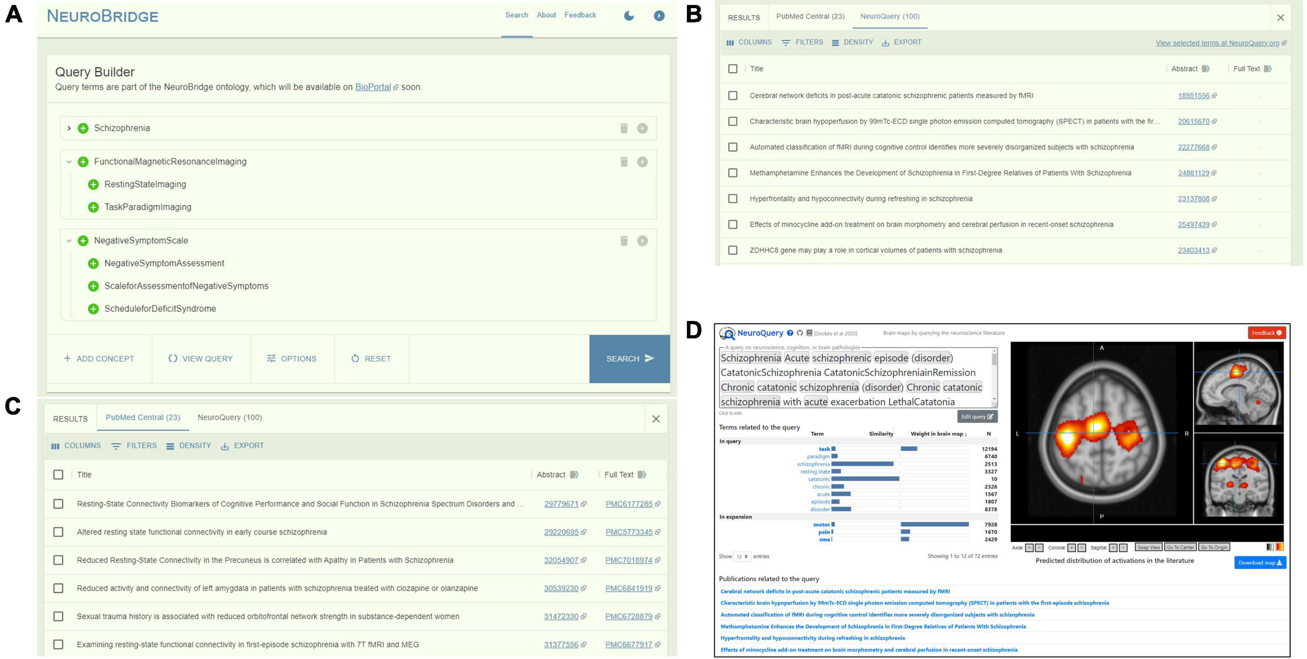The width and height of the screenshot is (1307, 659).
Task: Click the VIEW QUERY button
Action: pos(201,359)
